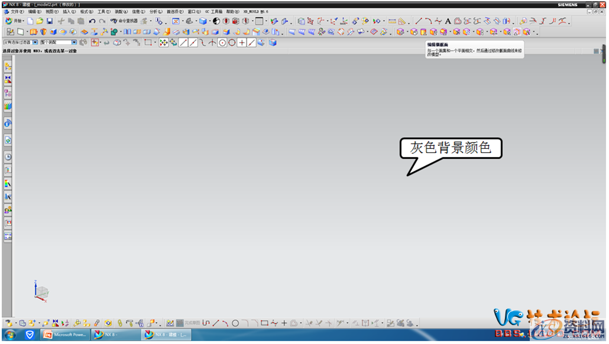
Task: Toggle the snap point enable button
Action: [164, 43]
